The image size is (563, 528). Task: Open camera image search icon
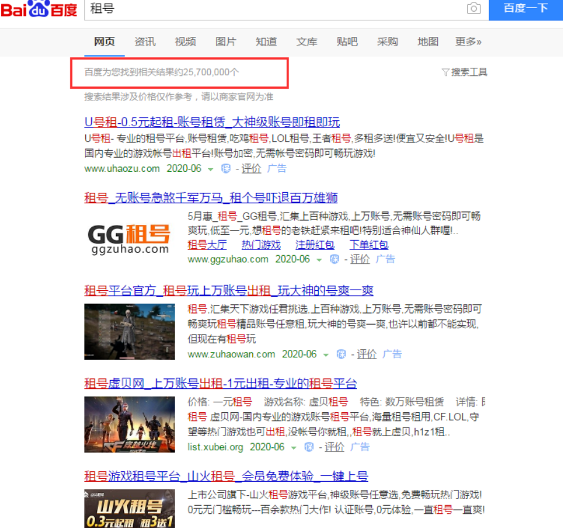point(474,8)
